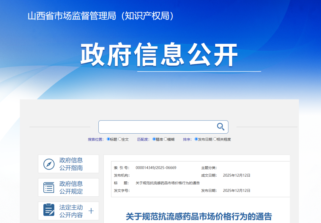
Task: Select the 全文 search position option
Action: point(120,139)
